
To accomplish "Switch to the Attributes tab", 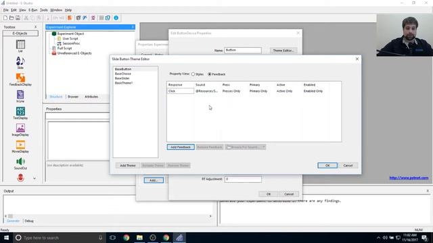I will coord(91,97).
